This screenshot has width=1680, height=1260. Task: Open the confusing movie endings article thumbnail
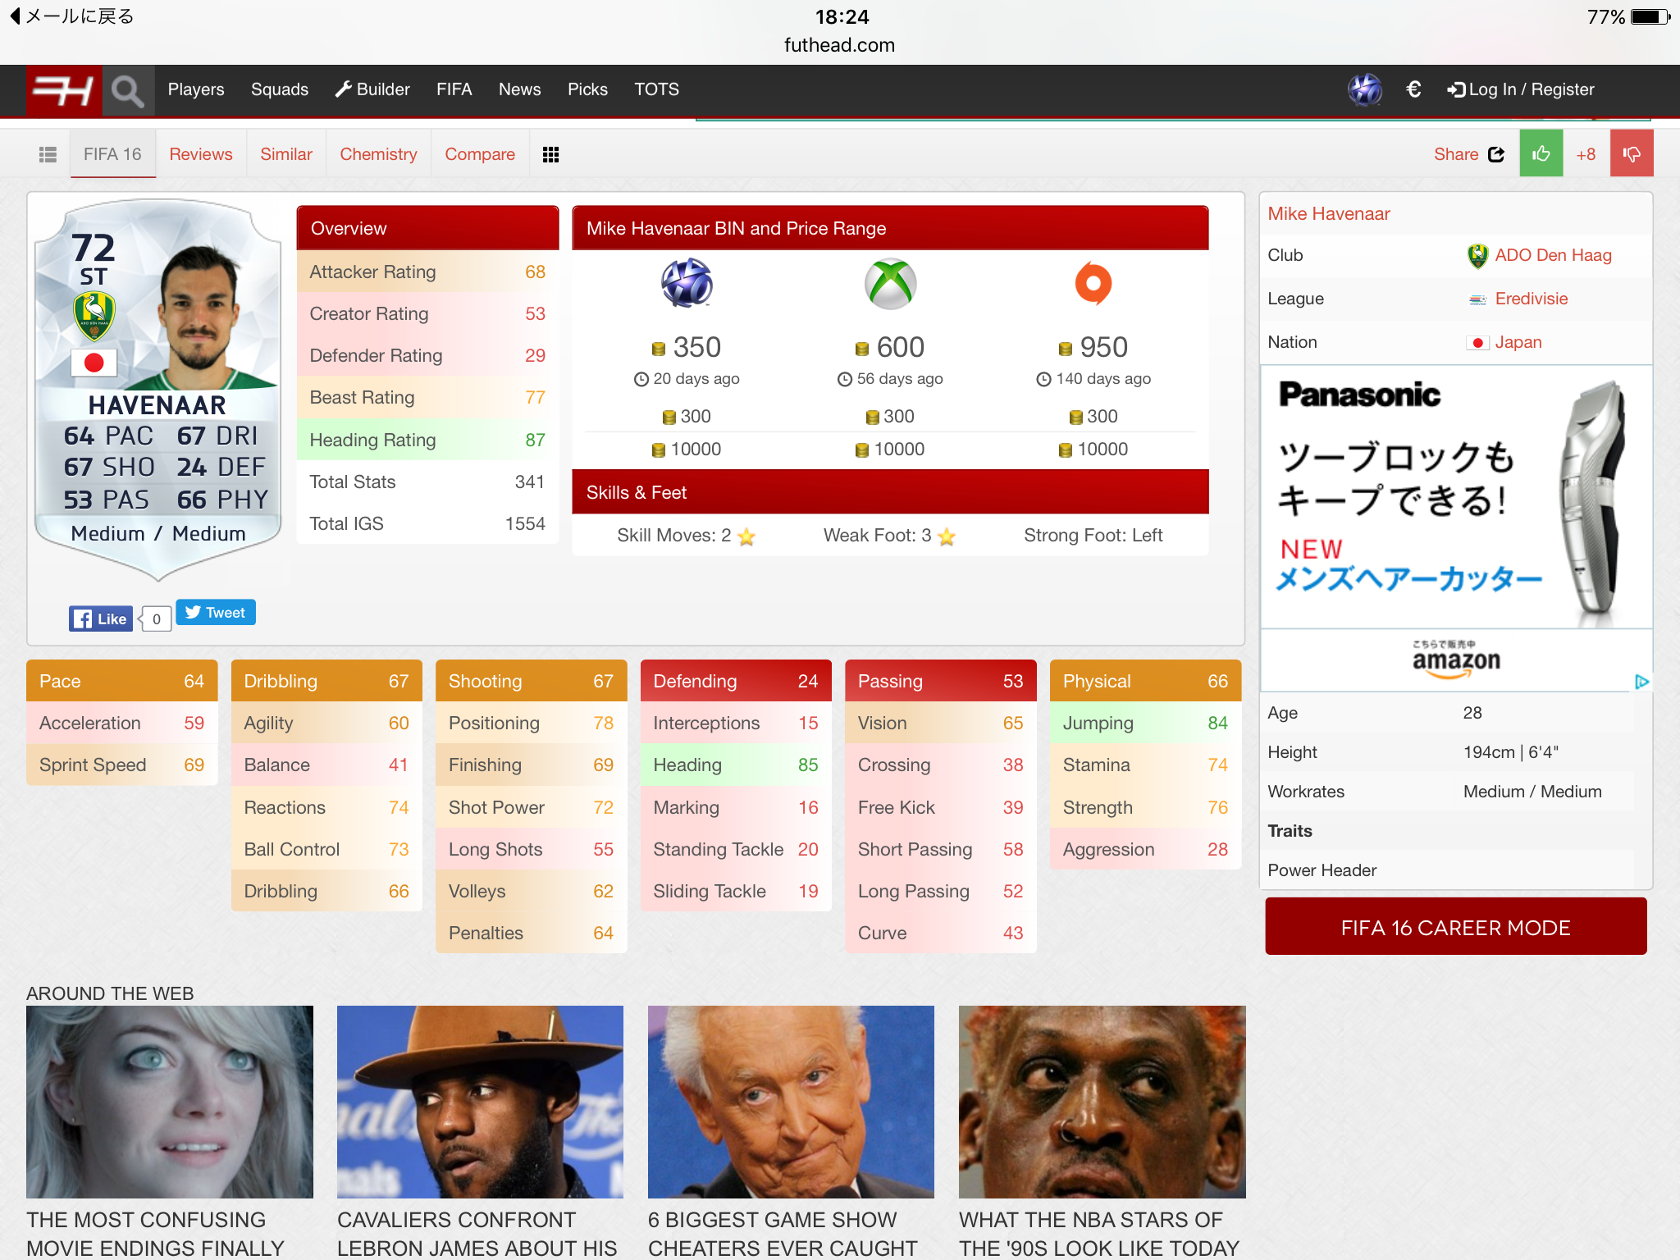tap(170, 1102)
